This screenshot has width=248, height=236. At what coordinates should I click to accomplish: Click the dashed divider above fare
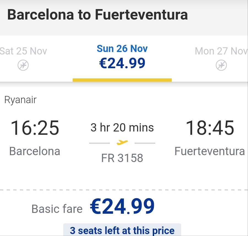[x=124, y=190]
